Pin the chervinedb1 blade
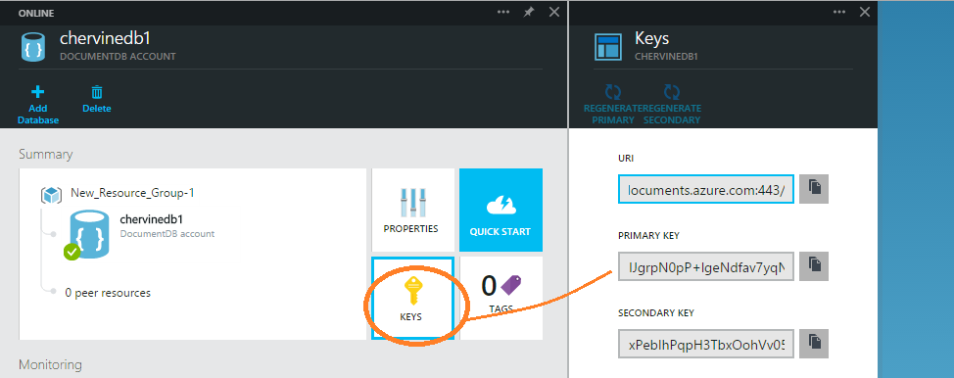Screen dimensions: 954x378 tap(529, 12)
